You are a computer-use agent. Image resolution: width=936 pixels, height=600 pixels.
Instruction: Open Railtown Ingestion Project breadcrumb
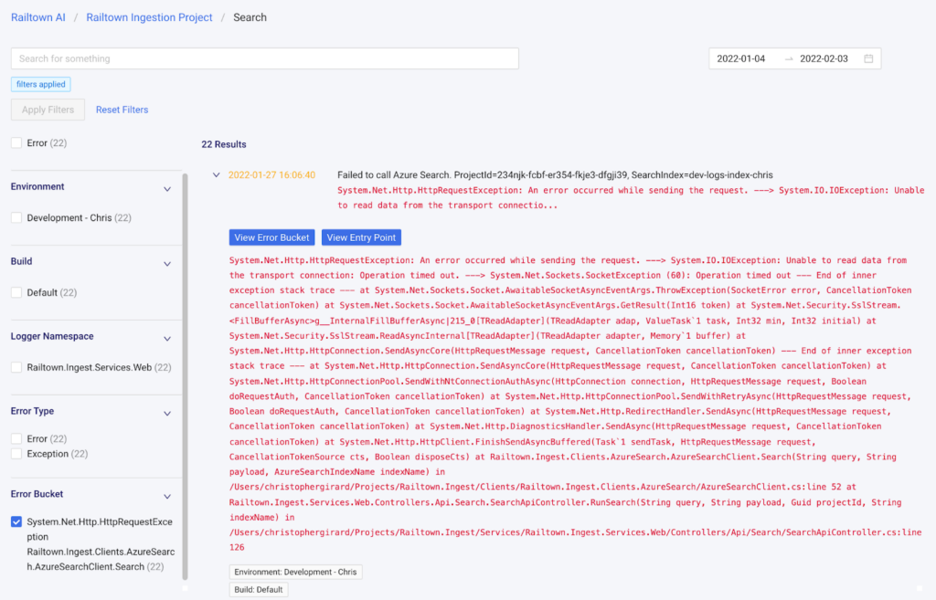click(x=149, y=17)
